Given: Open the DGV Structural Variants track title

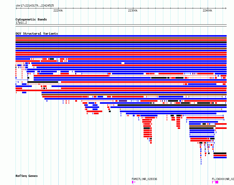Looking at the screenshot, I should point(37,34).
